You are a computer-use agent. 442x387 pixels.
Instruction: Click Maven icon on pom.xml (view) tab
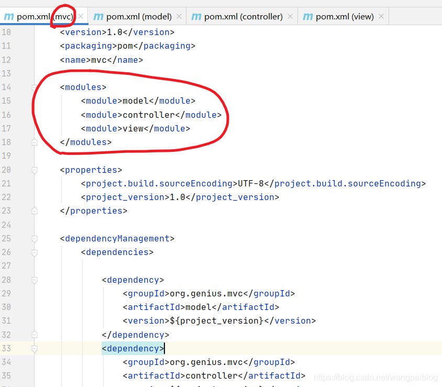point(308,17)
